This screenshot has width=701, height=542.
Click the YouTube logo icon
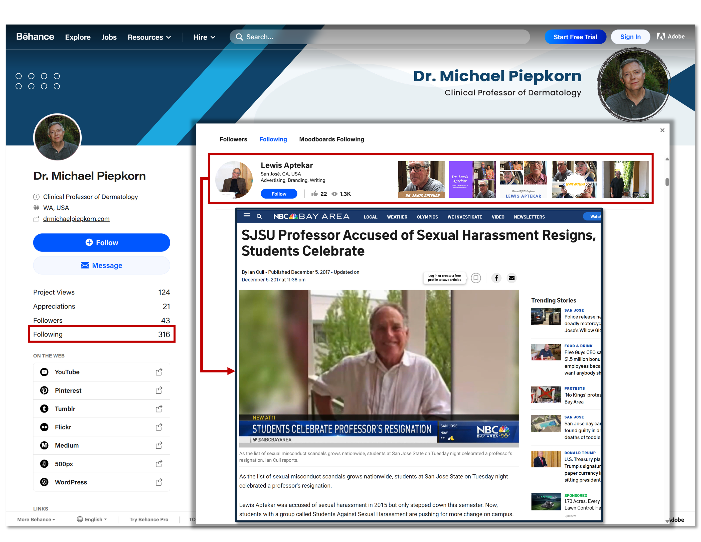pyautogui.click(x=44, y=372)
